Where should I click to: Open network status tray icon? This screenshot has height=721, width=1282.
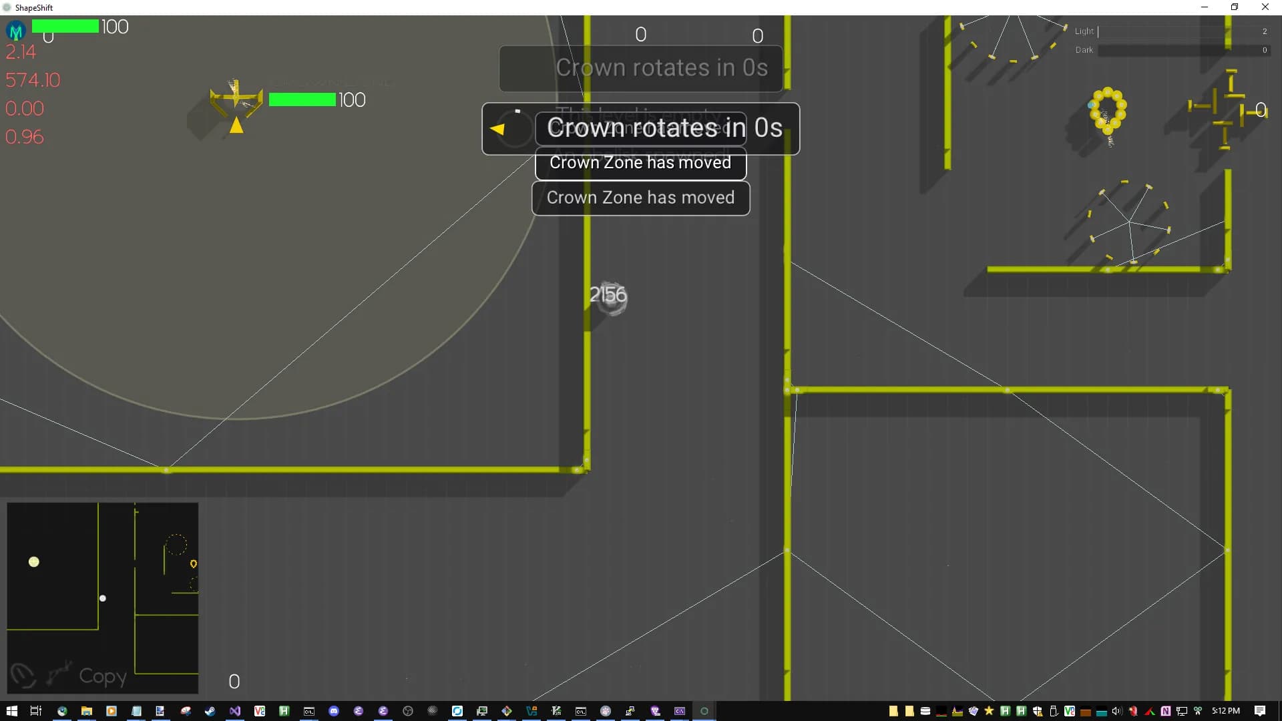1181,711
